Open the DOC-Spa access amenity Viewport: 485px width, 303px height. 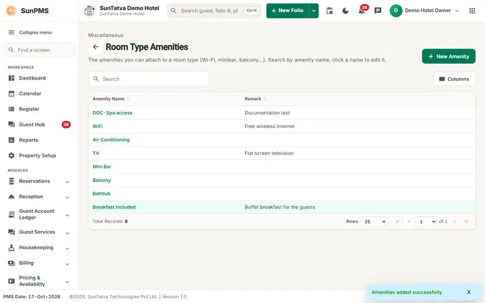[112, 113]
